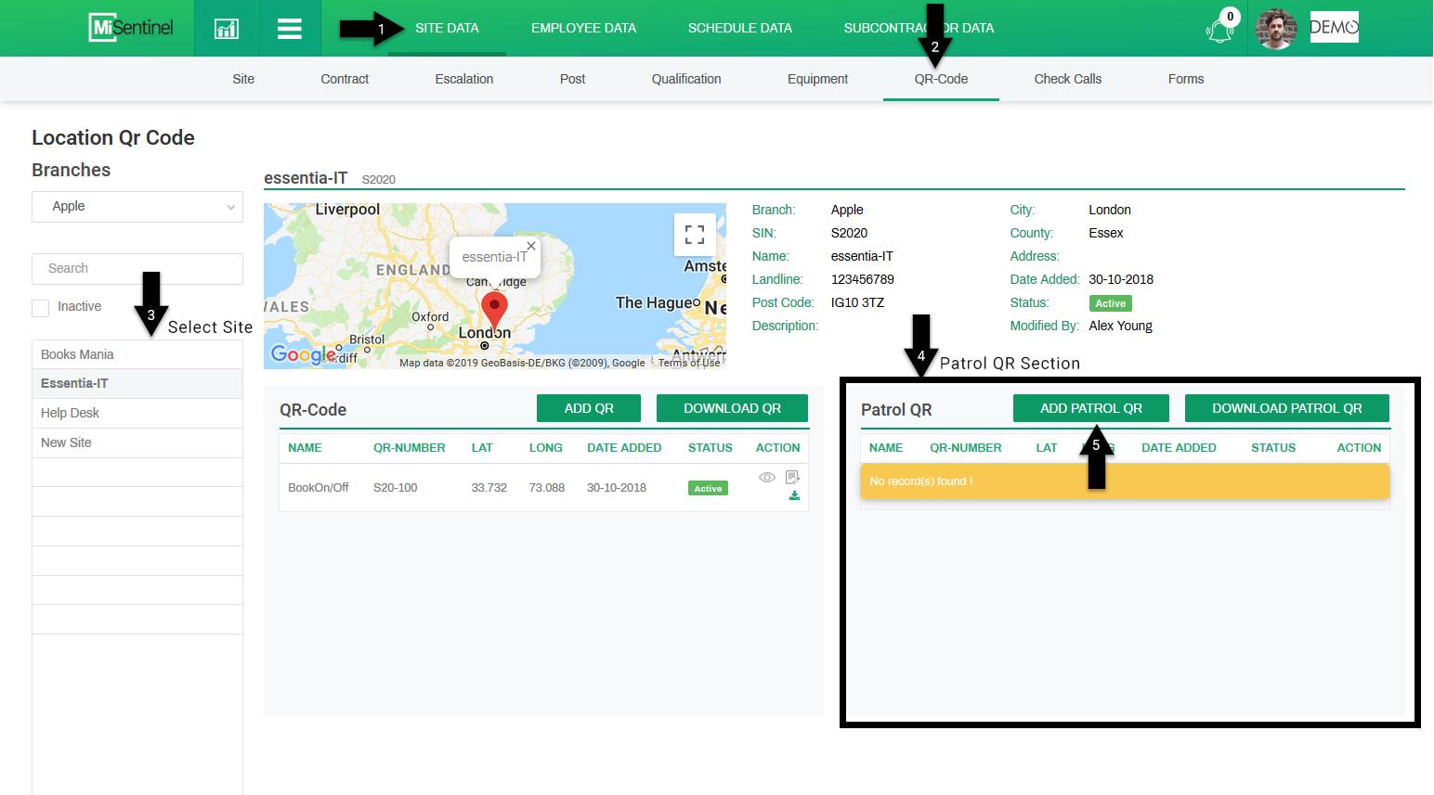The width and height of the screenshot is (1434, 795).
Task: Open the user profile avatar
Action: click(x=1275, y=29)
